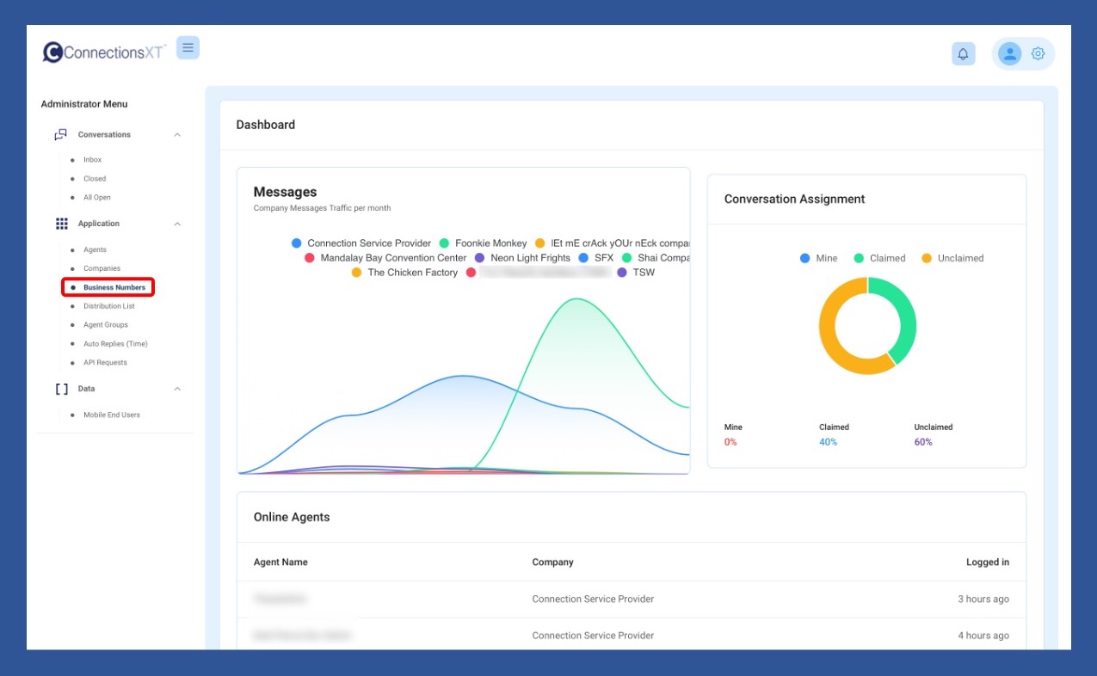Viewport: 1097px width, 676px height.
Task: Open the Agent Groups link
Action: pyautogui.click(x=105, y=325)
